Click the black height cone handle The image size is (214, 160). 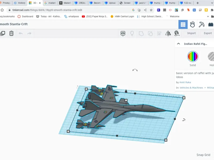point(126,91)
